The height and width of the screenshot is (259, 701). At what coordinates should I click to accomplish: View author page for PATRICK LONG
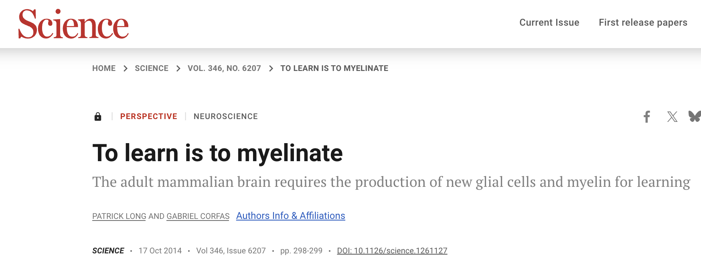coord(119,216)
